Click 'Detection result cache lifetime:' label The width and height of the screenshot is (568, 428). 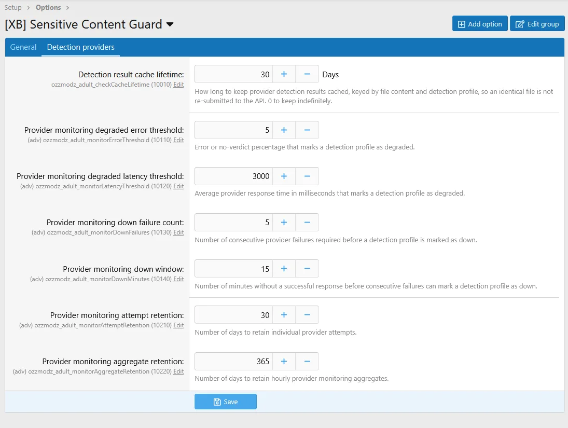(x=131, y=75)
